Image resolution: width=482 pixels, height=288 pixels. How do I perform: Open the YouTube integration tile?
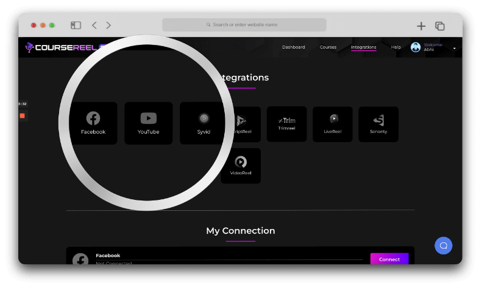[149, 123]
